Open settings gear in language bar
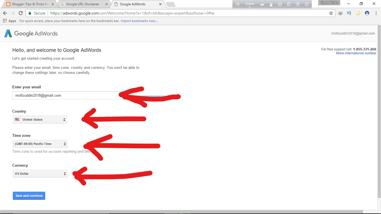 coord(280,4)
